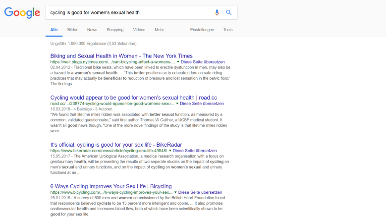The image size is (386, 220).
Task: Open "6 Ways Cycling Improves" Bicycling result
Action: [x=111, y=186]
